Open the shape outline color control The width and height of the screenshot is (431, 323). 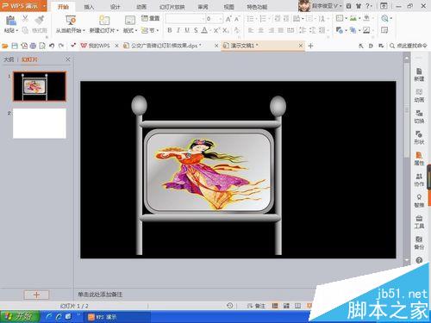(366, 30)
